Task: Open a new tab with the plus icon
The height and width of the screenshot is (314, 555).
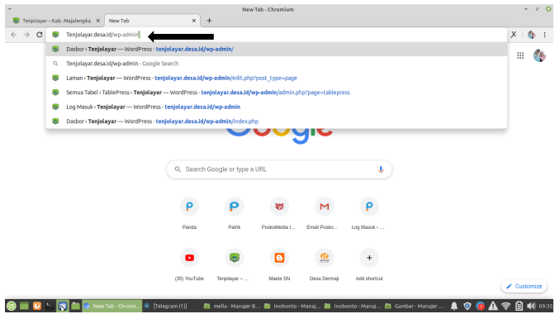Action: (x=209, y=21)
